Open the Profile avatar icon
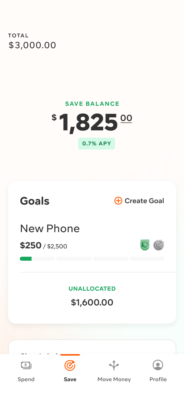Viewport: 184px width, 399px height. [x=158, y=365]
